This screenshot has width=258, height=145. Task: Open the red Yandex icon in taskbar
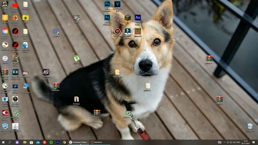pos(44,142)
